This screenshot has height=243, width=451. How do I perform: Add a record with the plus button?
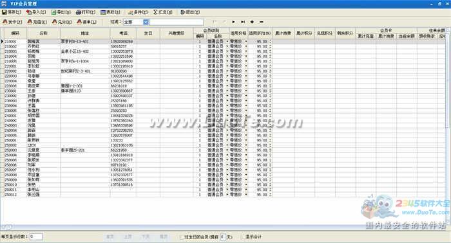tap(252, 22)
